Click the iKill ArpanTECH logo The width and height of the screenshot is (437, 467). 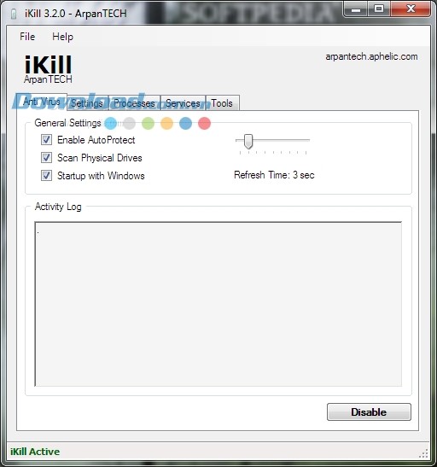48,69
